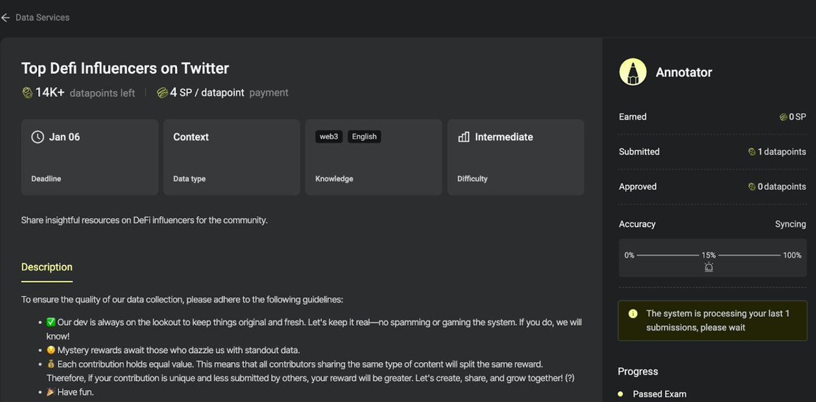Viewport: 816px width, 402px height.
Task: Click the SP coin icon beside payment
Action: [x=163, y=93]
